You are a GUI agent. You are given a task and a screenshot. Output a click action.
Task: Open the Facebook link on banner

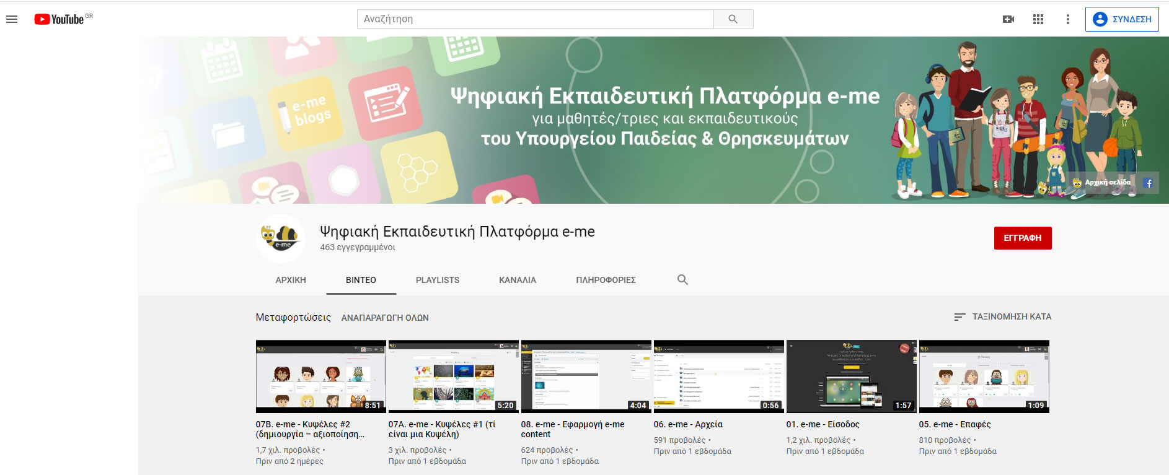point(1149,183)
